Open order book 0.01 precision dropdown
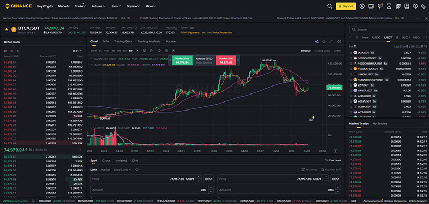 (x=77, y=51)
